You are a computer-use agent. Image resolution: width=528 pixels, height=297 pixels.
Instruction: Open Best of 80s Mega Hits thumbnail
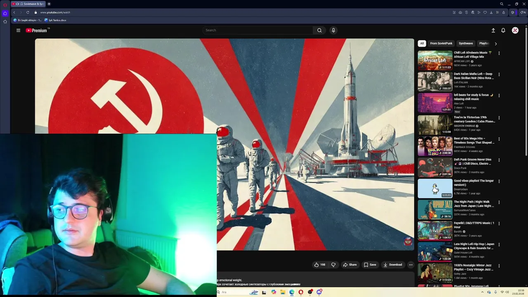(x=435, y=146)
